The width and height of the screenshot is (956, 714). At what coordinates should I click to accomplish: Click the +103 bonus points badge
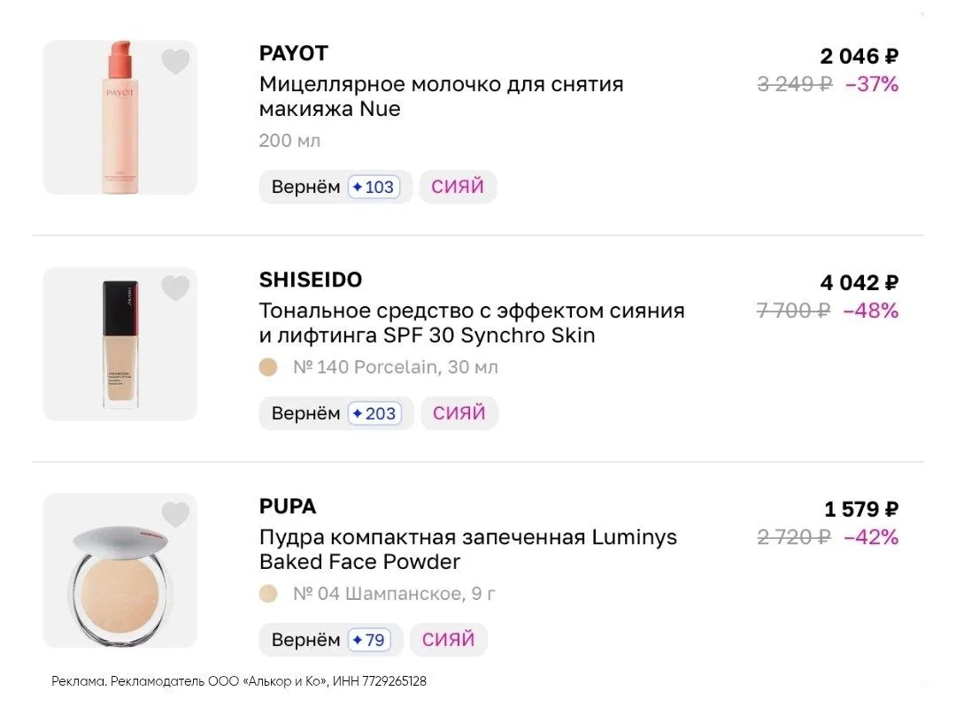click(x=374, y=187)
